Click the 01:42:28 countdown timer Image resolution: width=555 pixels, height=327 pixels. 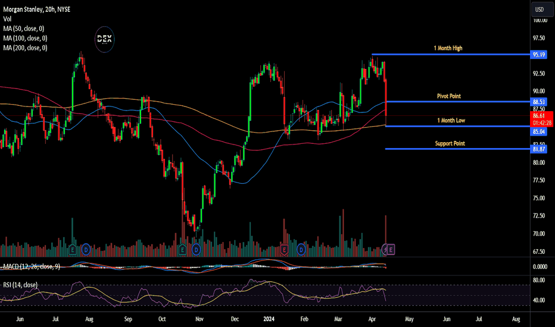pyautogui.click(x=542, y=123)
